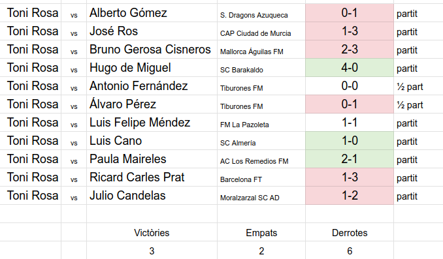Select the Victòries header cell

152,232
